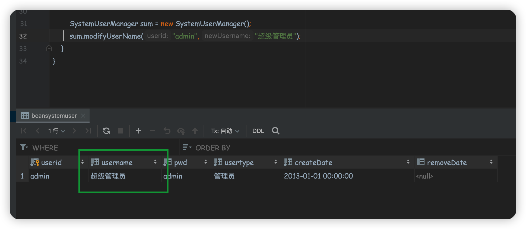Select the cell 2013-01-01 00:00:00
Viewport: 526px width, 229px height.
pos(348,176)
